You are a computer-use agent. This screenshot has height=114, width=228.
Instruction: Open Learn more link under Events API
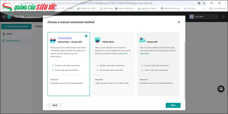click(144, 54)
